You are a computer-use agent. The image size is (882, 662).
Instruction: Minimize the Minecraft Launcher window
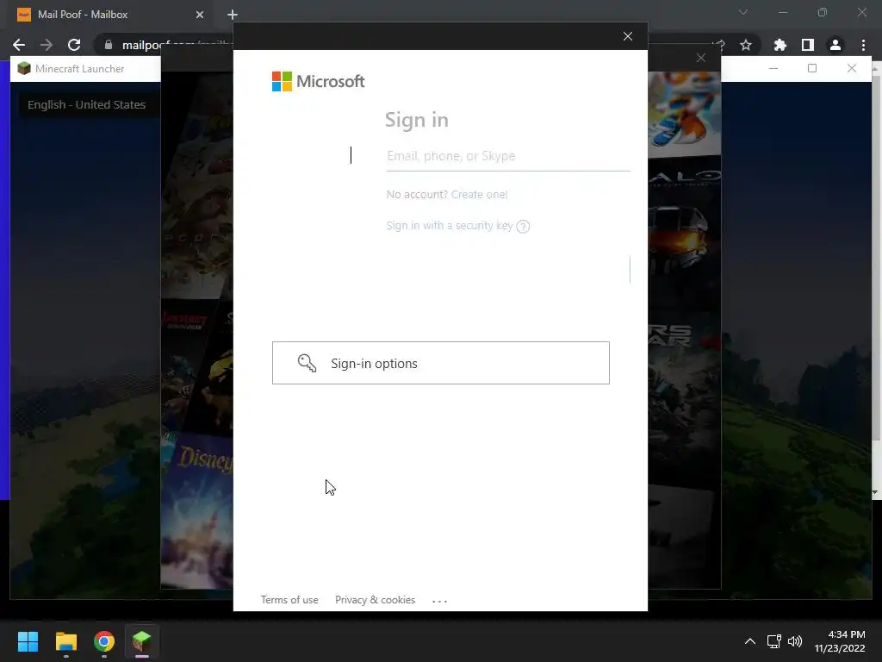point(773,68)
